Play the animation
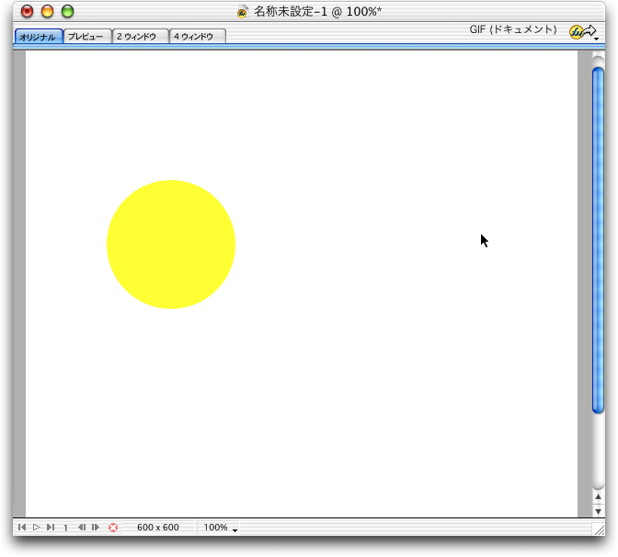 (x=36, y=527)
